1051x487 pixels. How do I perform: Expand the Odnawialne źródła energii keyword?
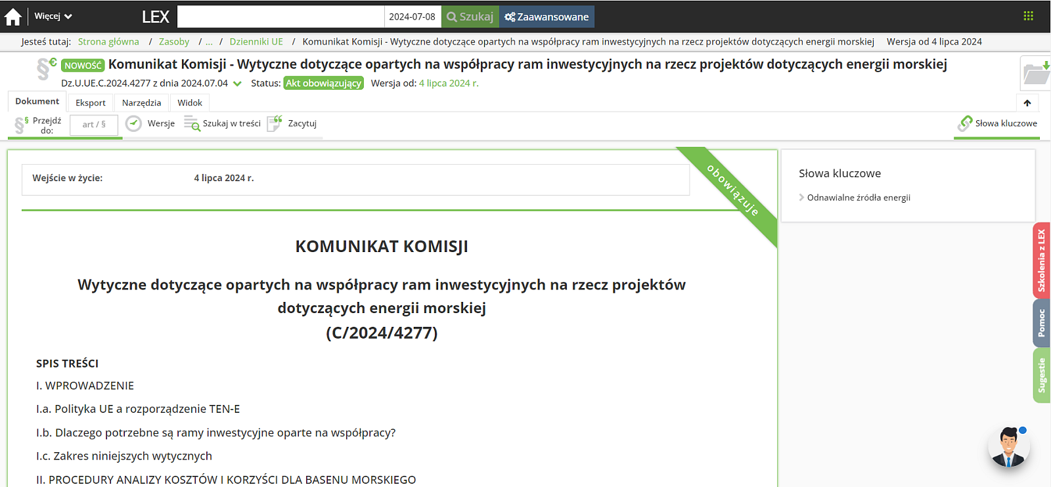[x=858, y=198]
